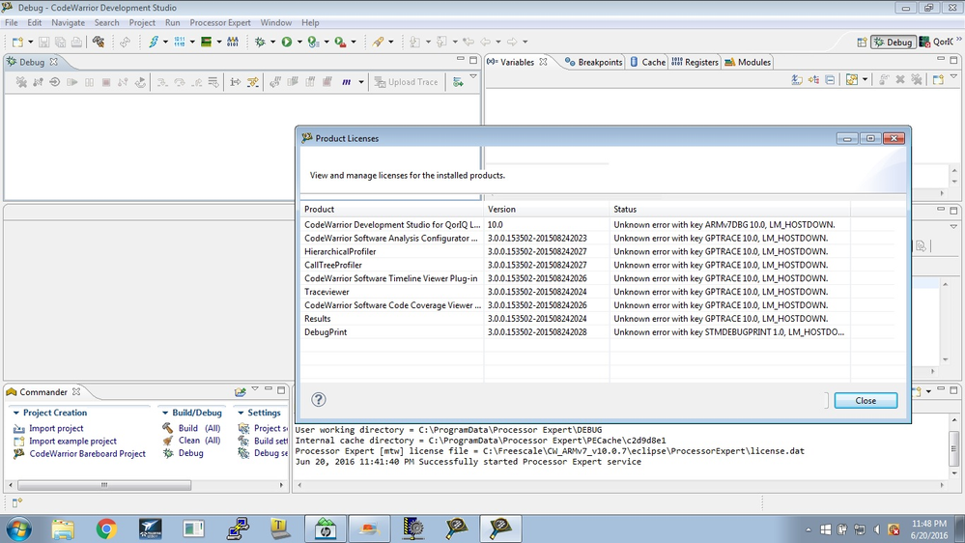
Task: Toggle Use Step Filters in Debug view
Action: tap(253, 82)
